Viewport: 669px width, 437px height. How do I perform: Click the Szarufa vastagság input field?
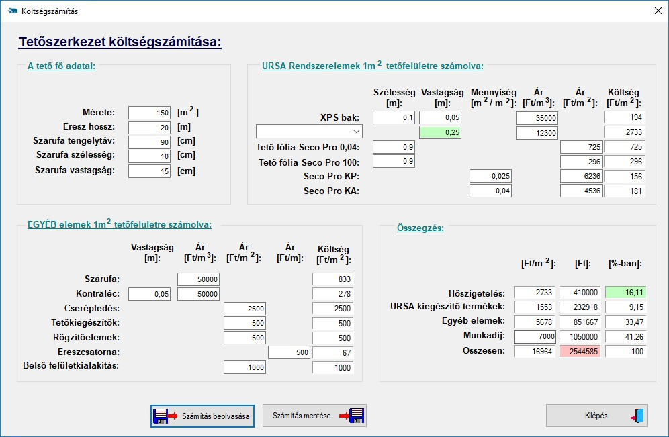point(150,171)
